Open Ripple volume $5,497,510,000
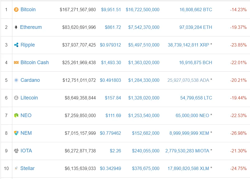This screenshot has width=250, height=179. [144, 45]
